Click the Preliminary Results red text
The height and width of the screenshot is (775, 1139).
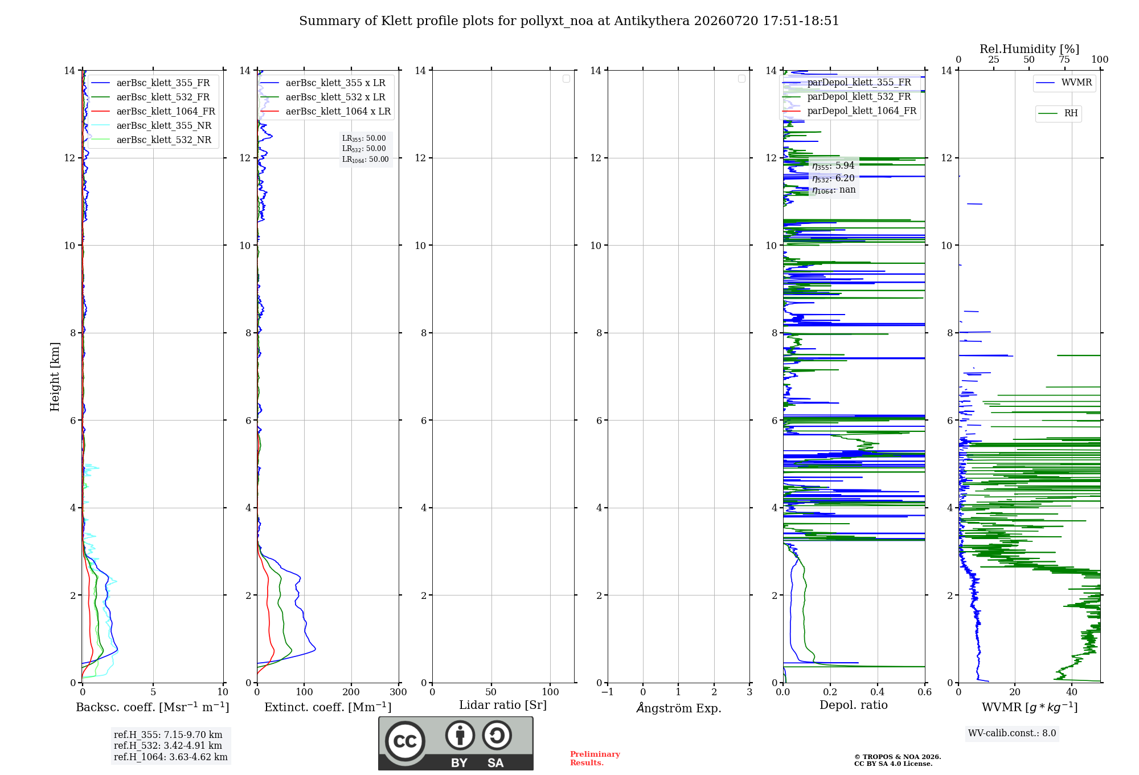[595, 758]
